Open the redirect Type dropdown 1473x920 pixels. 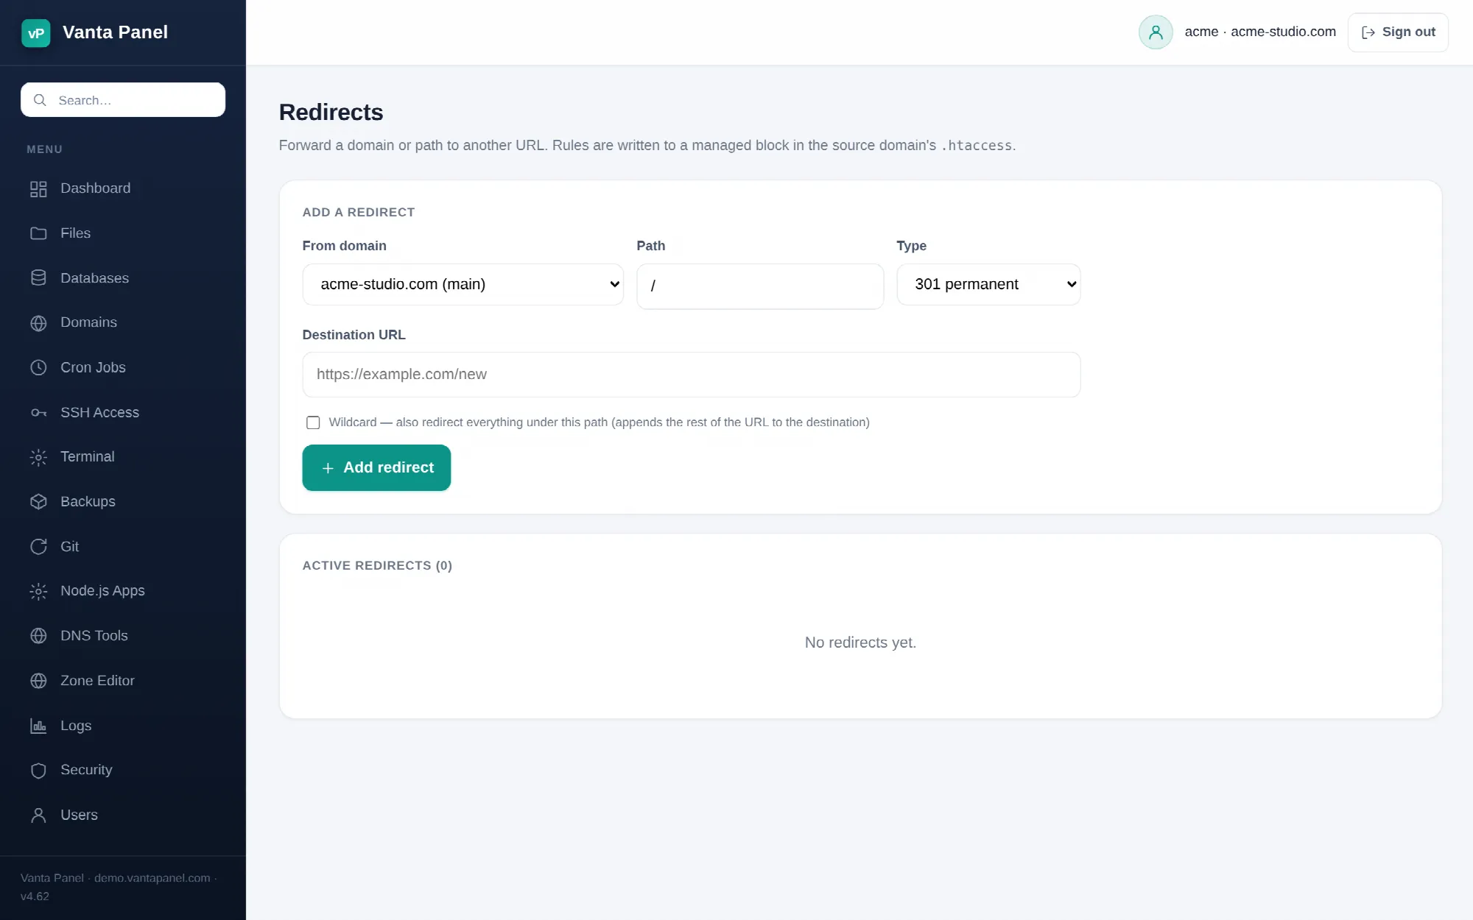[988, 284]
